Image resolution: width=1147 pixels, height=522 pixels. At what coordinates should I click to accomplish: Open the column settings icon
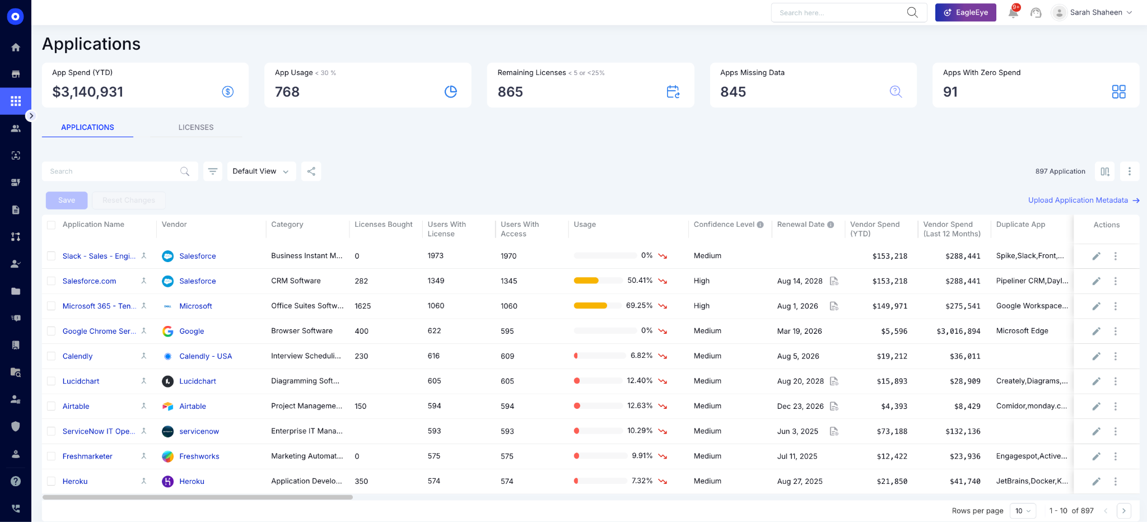coord(1104,171)
